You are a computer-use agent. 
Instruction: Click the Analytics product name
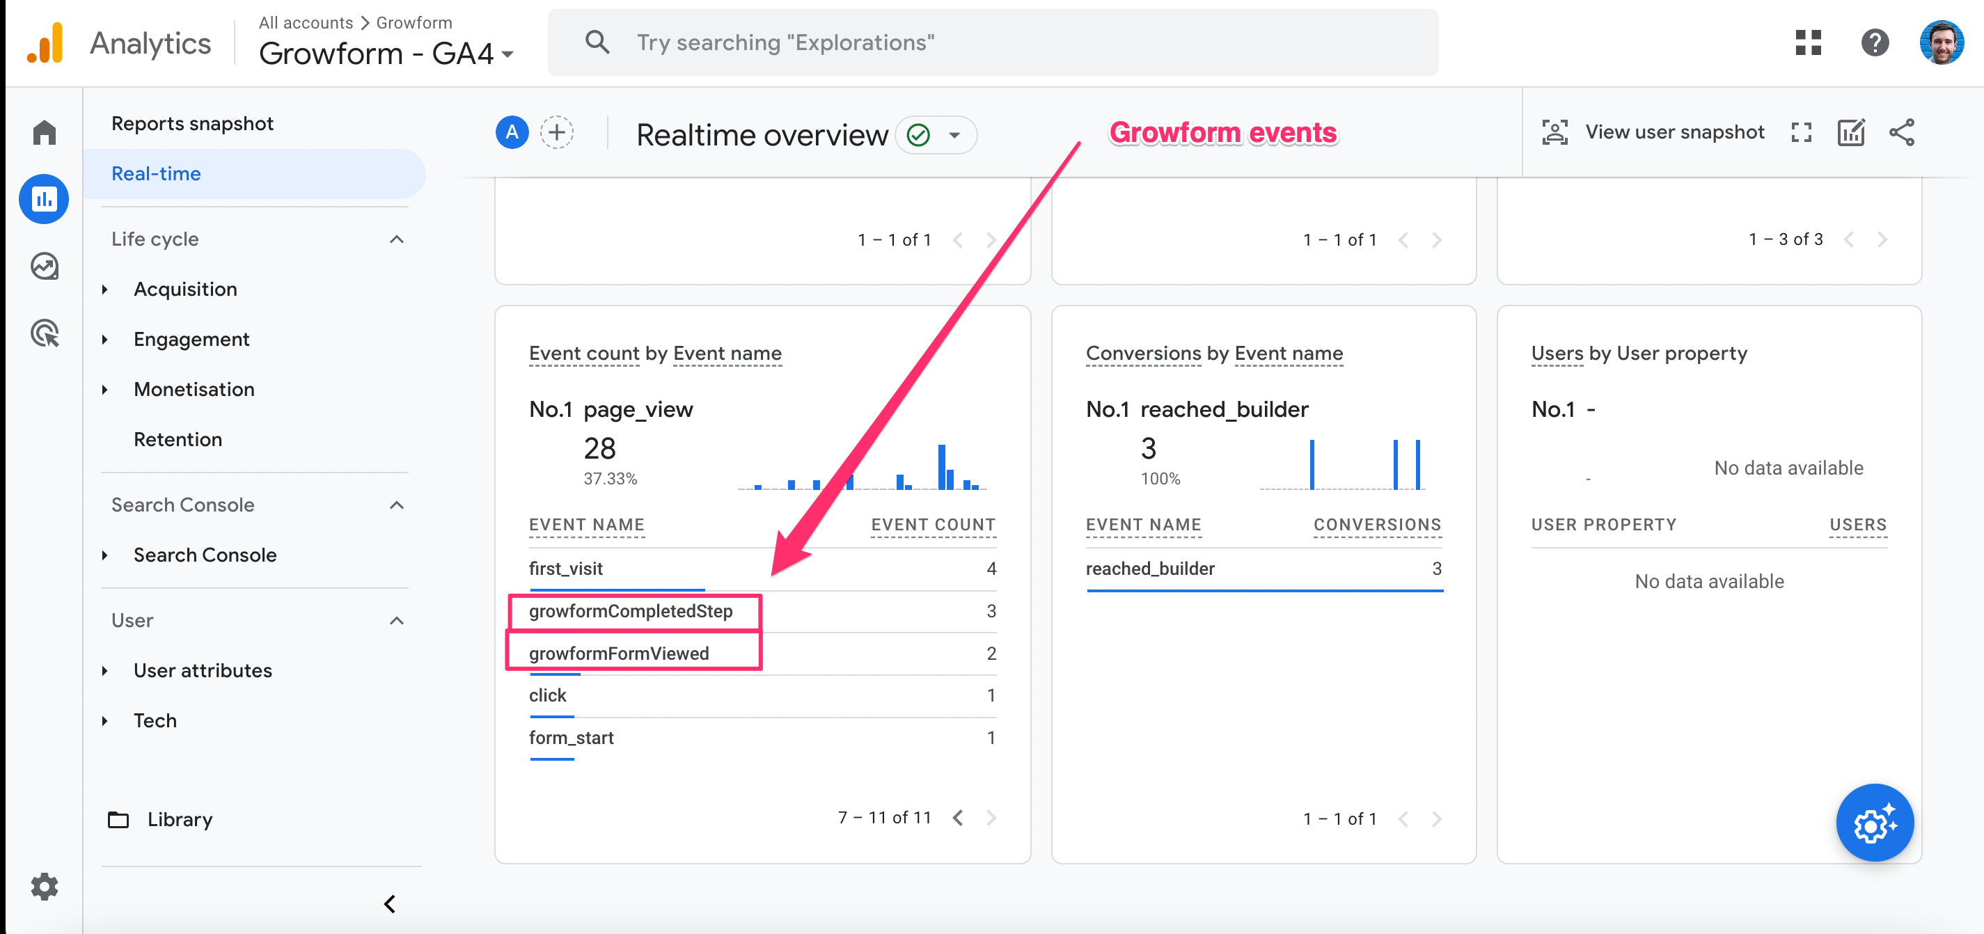(150, 43)
